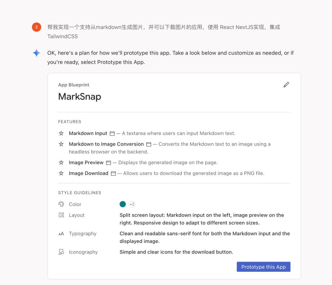Click the frame icon next to Markdown Input
Screen dimensions: 332x285
coord(112,133)
